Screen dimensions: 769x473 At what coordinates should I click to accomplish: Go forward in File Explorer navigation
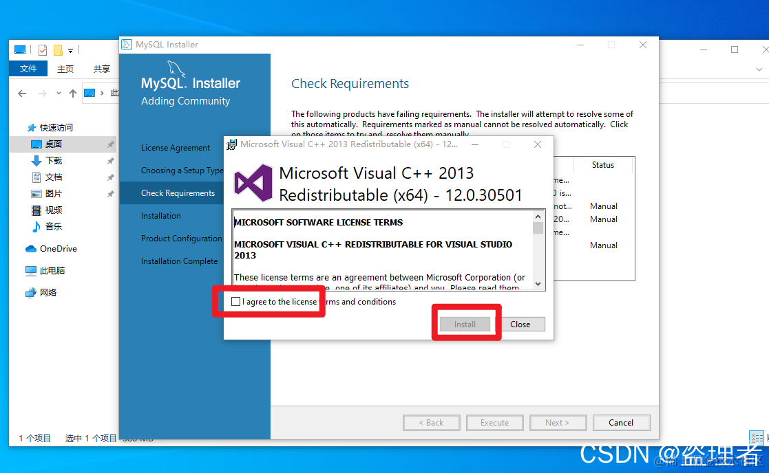tap(43, 93)
